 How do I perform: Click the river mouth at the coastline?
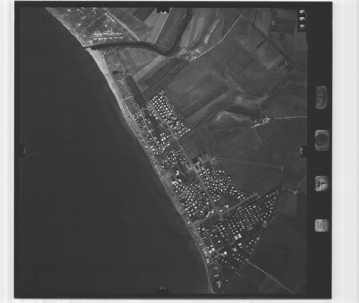87,47
